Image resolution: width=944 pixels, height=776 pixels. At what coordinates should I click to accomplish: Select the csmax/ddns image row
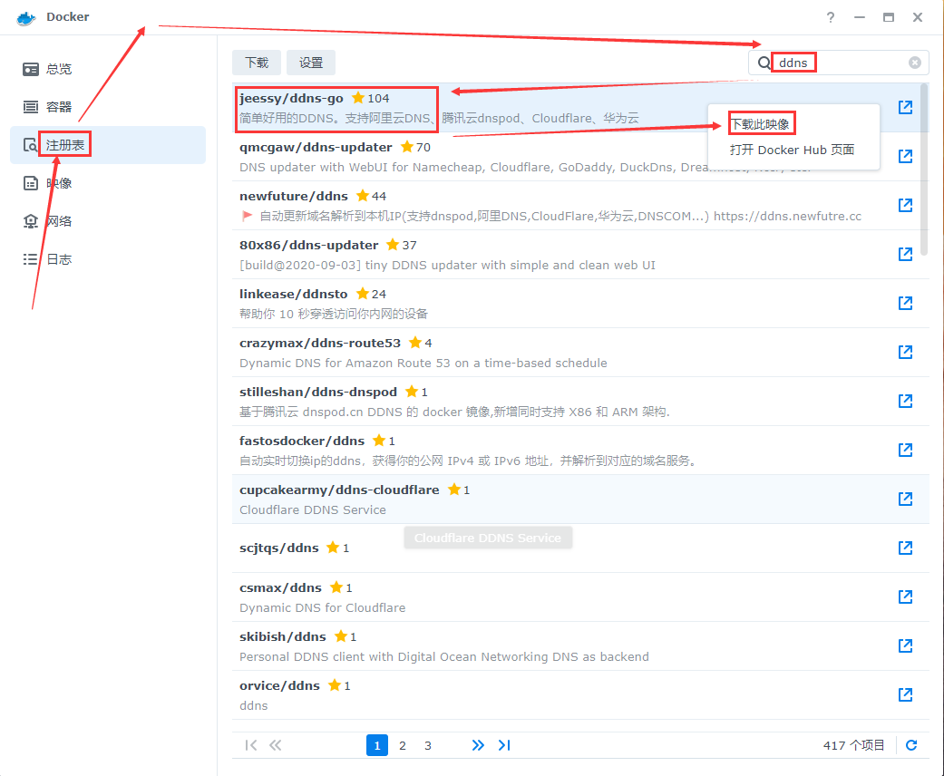click(580, 597)
